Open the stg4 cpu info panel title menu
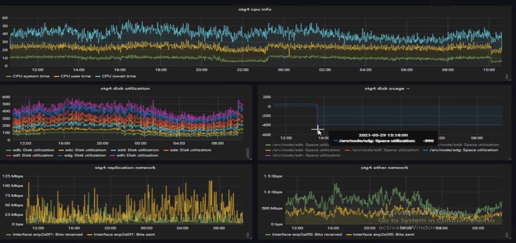This screenshot has height=243, width=516. pyautogui.click(x=255, y=9)
